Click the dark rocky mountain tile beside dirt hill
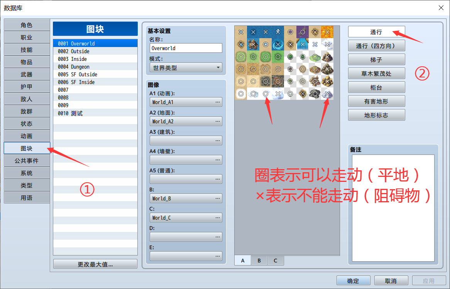The image size is (450, 289). click(x=327, y=69)
